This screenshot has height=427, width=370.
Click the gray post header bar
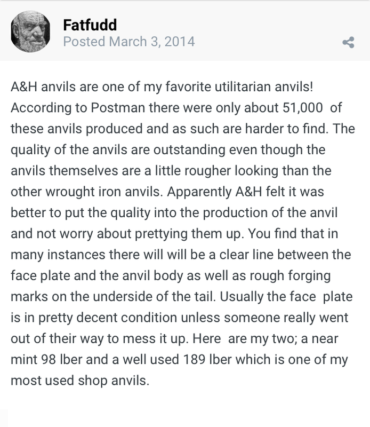click(x=185, y=31)
